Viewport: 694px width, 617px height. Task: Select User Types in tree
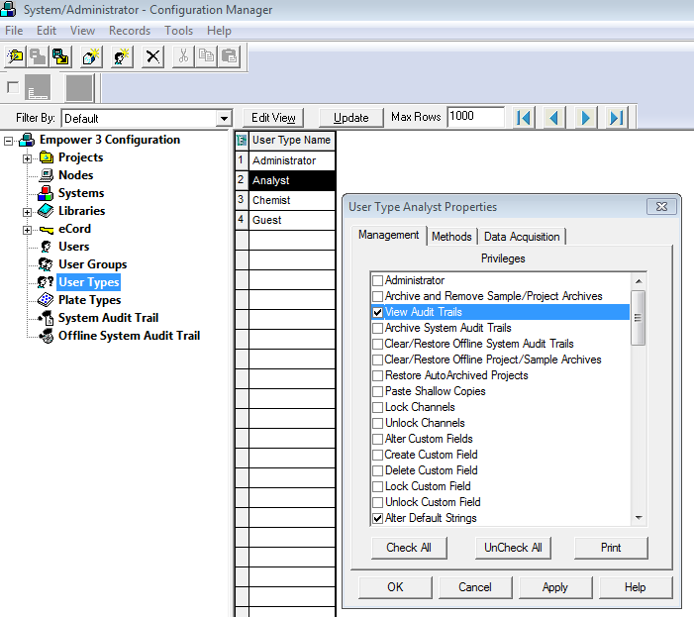(89, 282)
